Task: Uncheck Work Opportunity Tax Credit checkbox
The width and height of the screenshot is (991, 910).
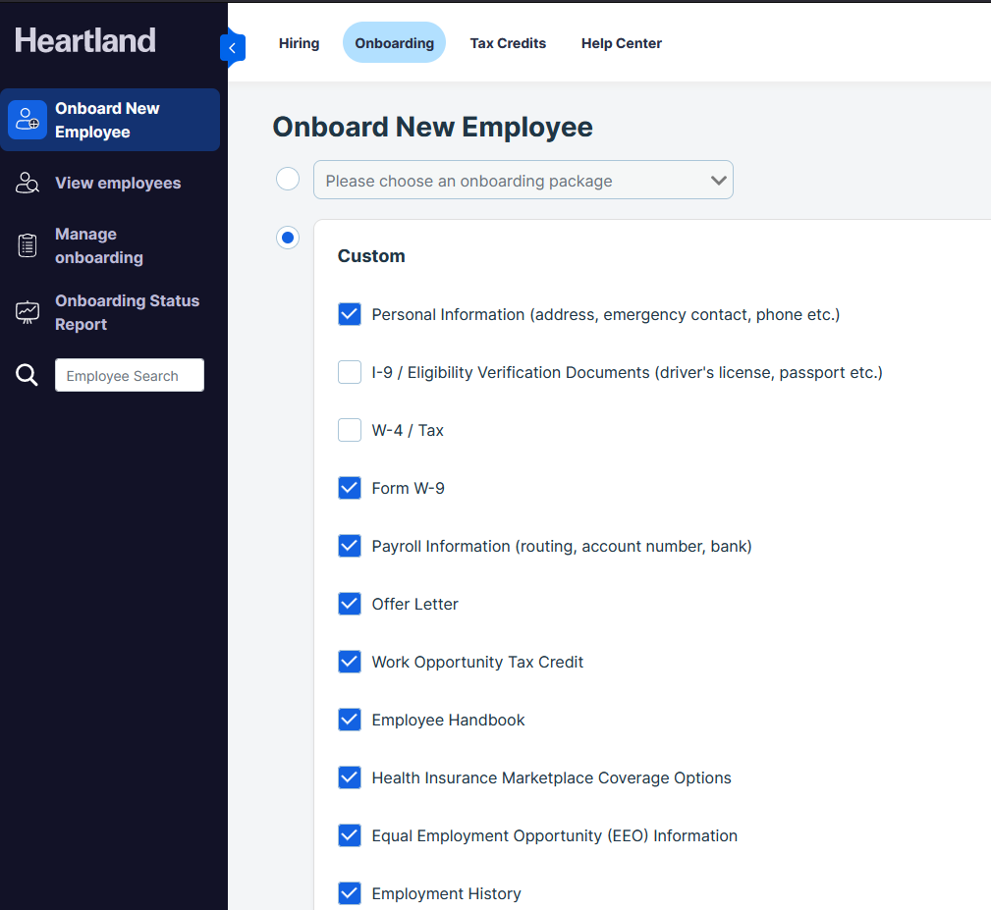Action: point(350,662)
